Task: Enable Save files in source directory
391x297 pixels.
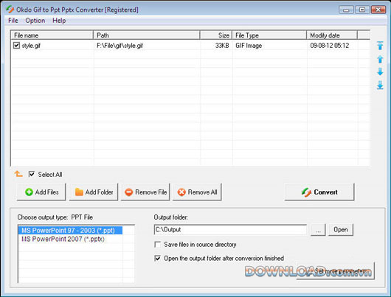Action: click(x=157, y=245)
